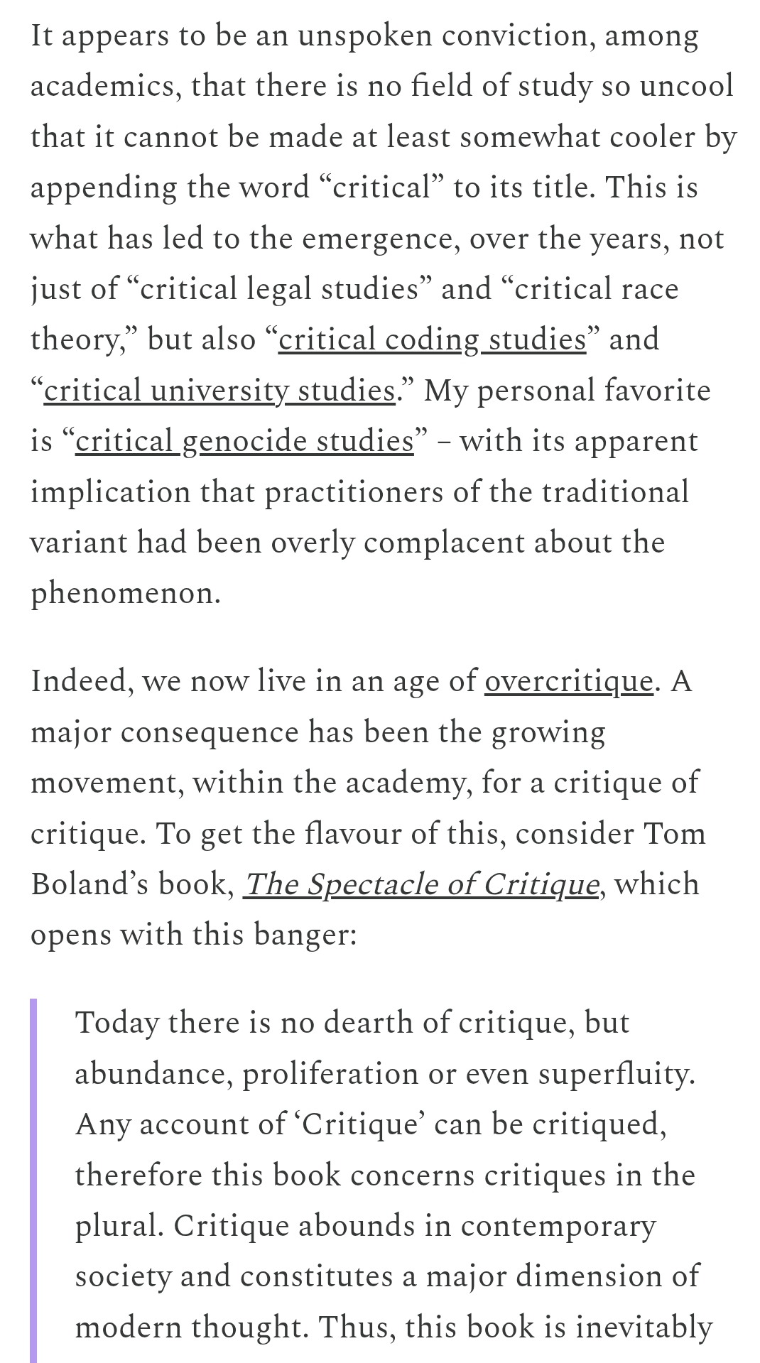This screenshot has height=1363, width=760.
Task: Click the word "phenomenon." ending the first paragraph
Action: coord(126,594)
